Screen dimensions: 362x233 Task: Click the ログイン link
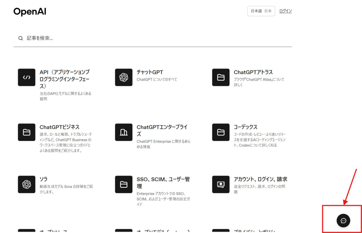pyautogui.click(x=285, y=11)
